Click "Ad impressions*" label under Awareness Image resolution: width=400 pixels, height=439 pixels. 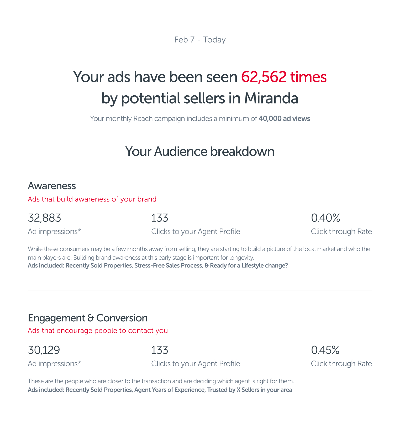54,231
